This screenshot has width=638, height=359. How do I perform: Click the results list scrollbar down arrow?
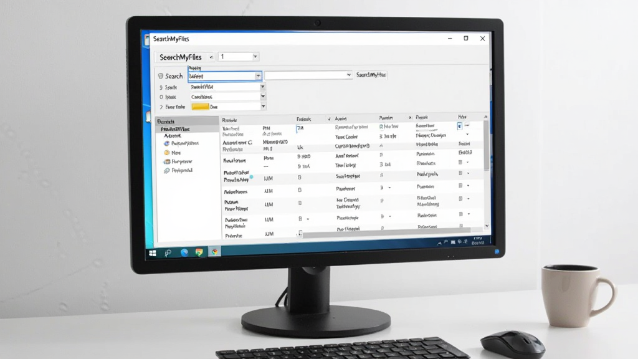pyautogui.click(x=487, y=226)
